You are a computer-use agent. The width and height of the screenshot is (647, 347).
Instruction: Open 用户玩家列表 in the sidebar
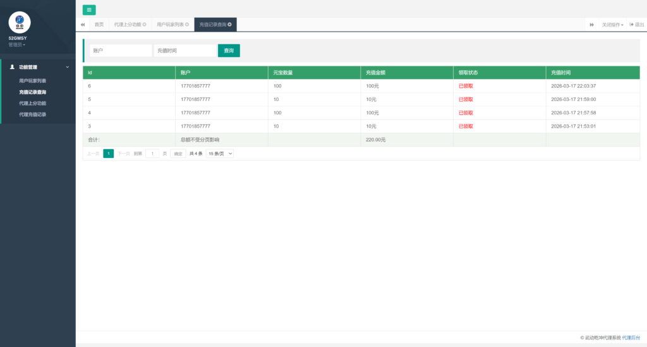33,81
